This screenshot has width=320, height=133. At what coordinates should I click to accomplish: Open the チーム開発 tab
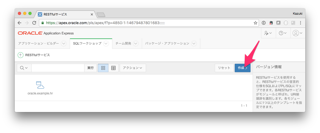click(123, 44)
